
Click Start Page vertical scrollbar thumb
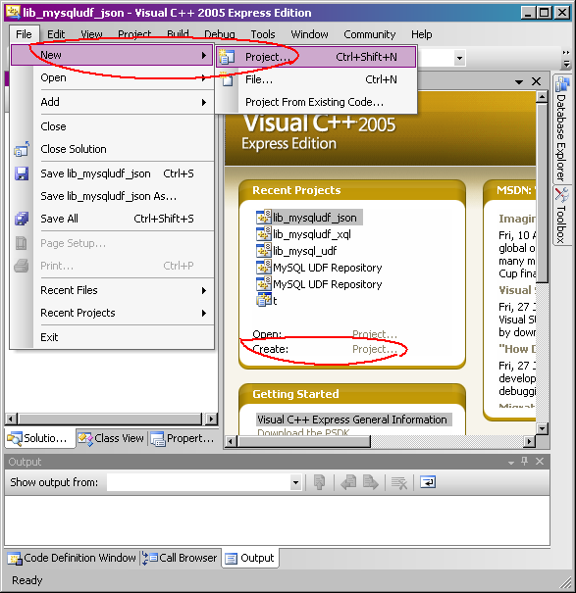coord(543,193)
